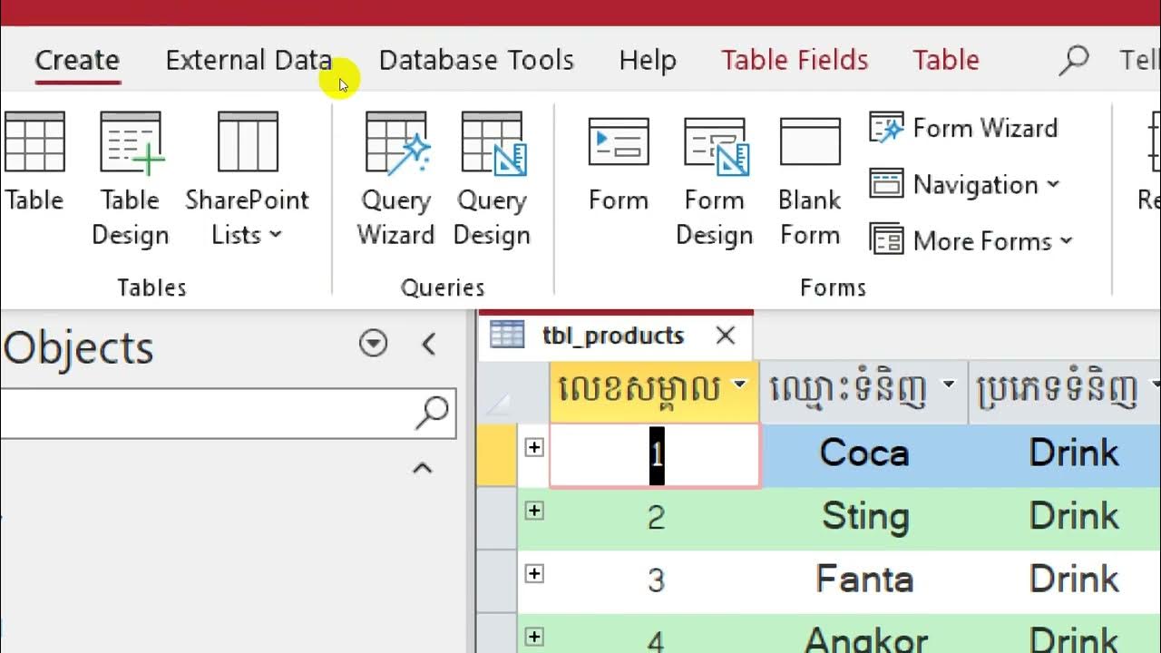Open the Navigation forms dropdown
Screen dimensions: 1161x653
click(965, 185)
